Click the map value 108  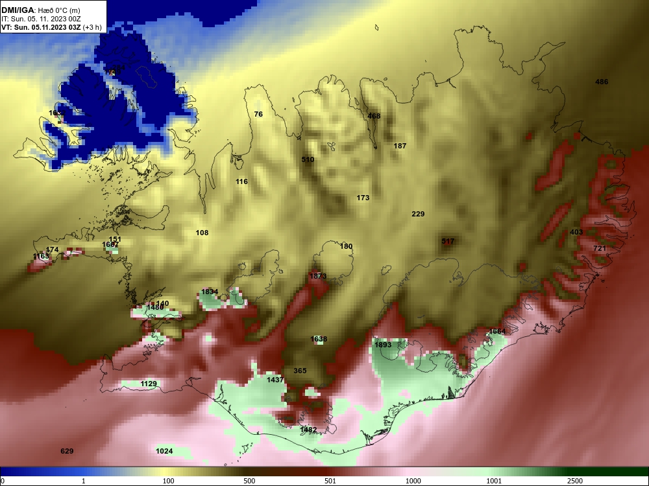tap(202, 233)
